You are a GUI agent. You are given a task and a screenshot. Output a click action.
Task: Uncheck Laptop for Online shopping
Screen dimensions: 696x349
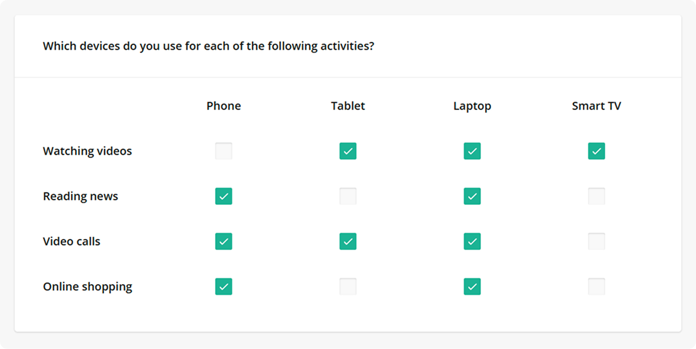coord(472,287)
